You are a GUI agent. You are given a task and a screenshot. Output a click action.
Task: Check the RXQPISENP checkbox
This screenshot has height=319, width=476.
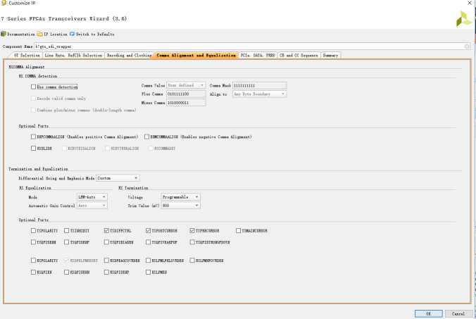coord(106,273)
